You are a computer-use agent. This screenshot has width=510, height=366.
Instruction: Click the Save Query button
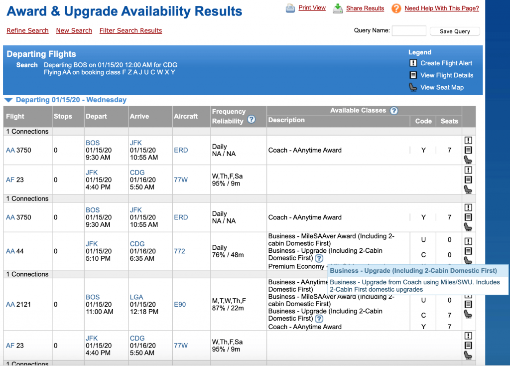coord(454,31)
